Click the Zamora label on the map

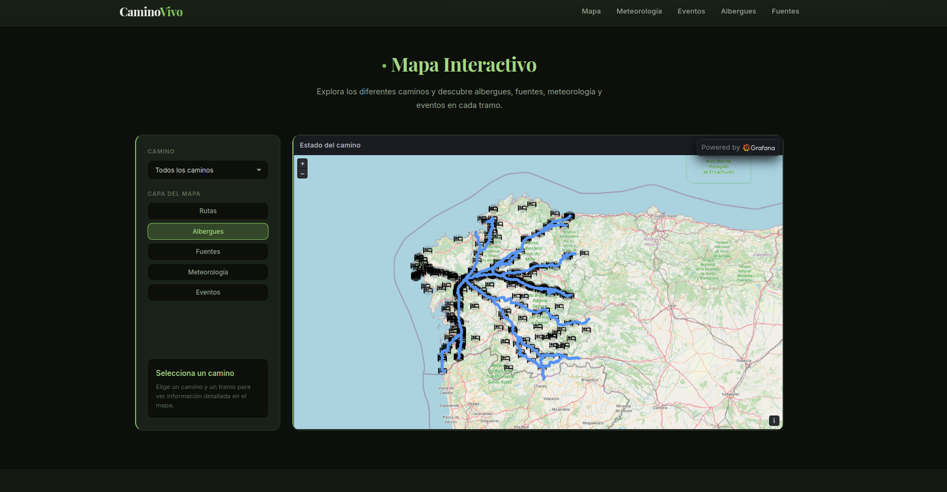point(660,407)
